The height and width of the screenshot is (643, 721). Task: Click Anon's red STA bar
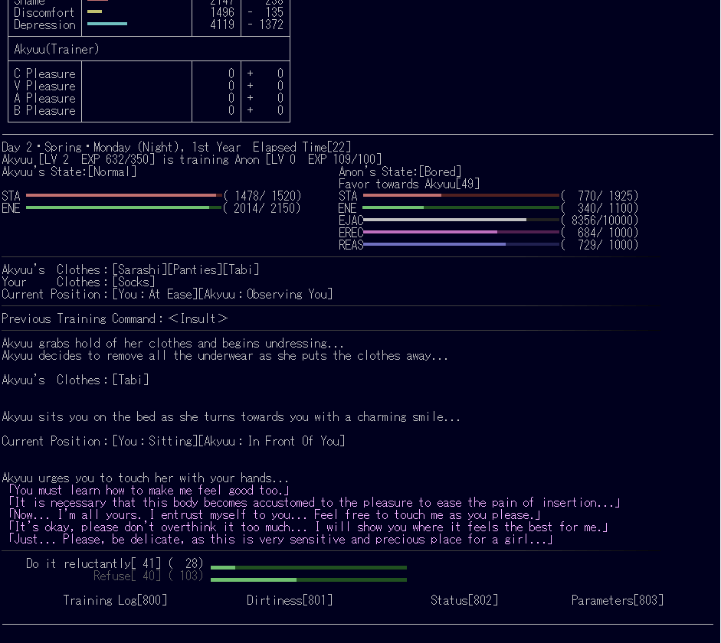click(x=461, y=196)
